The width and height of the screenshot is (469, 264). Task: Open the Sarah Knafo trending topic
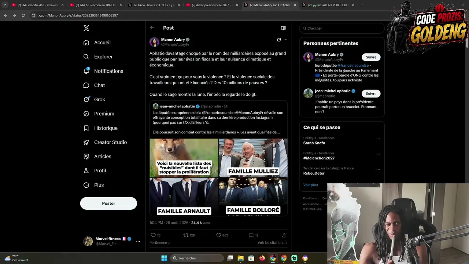314,143
